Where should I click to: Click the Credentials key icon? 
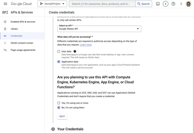click(5, 36)
